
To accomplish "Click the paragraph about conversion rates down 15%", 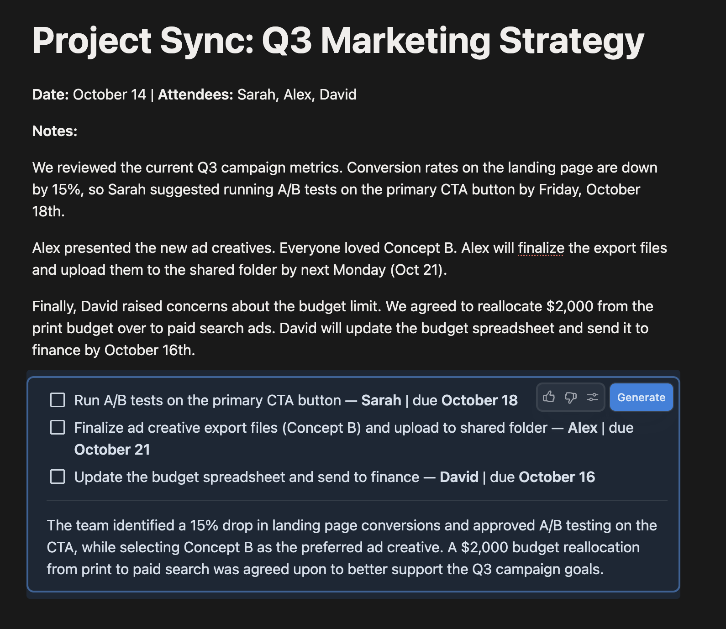I will (x=345, y=189).
